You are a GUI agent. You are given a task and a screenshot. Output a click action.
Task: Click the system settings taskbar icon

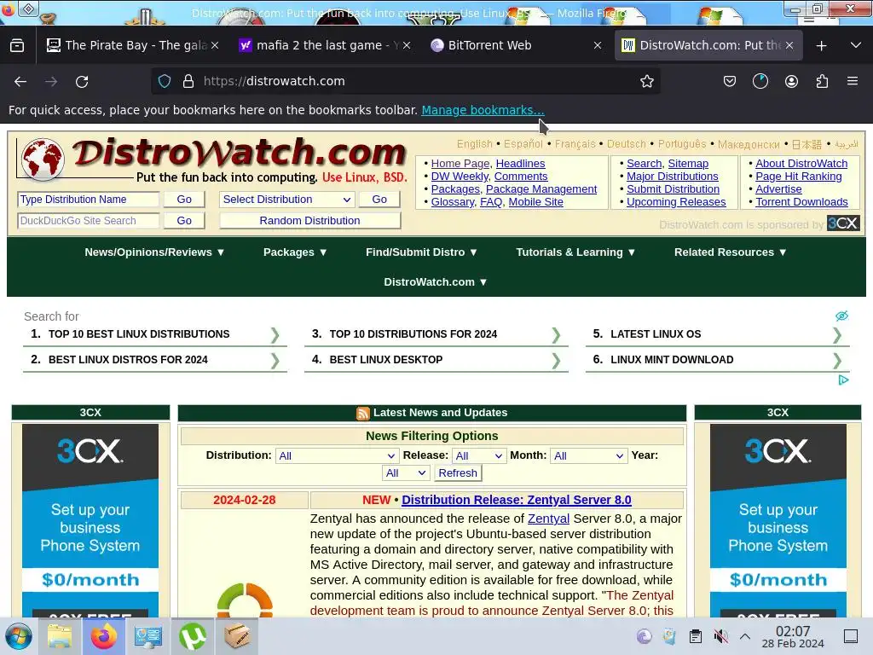tap(148, 636)
